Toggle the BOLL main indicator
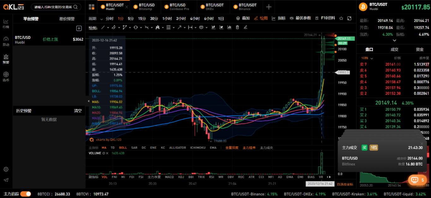 click(x=123, y=148)
